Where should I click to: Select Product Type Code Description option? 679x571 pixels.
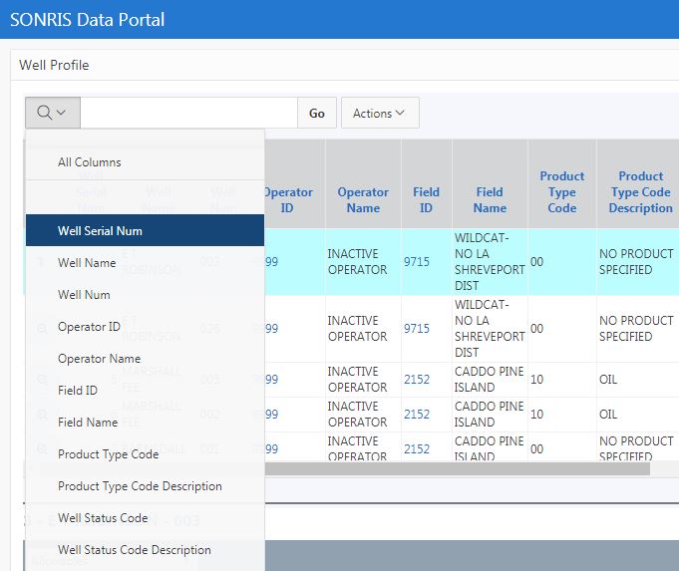pyautogui.click(x=140, y=486)
